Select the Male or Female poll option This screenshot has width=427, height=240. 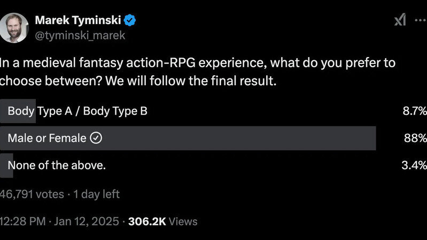(x=47, y=138)
